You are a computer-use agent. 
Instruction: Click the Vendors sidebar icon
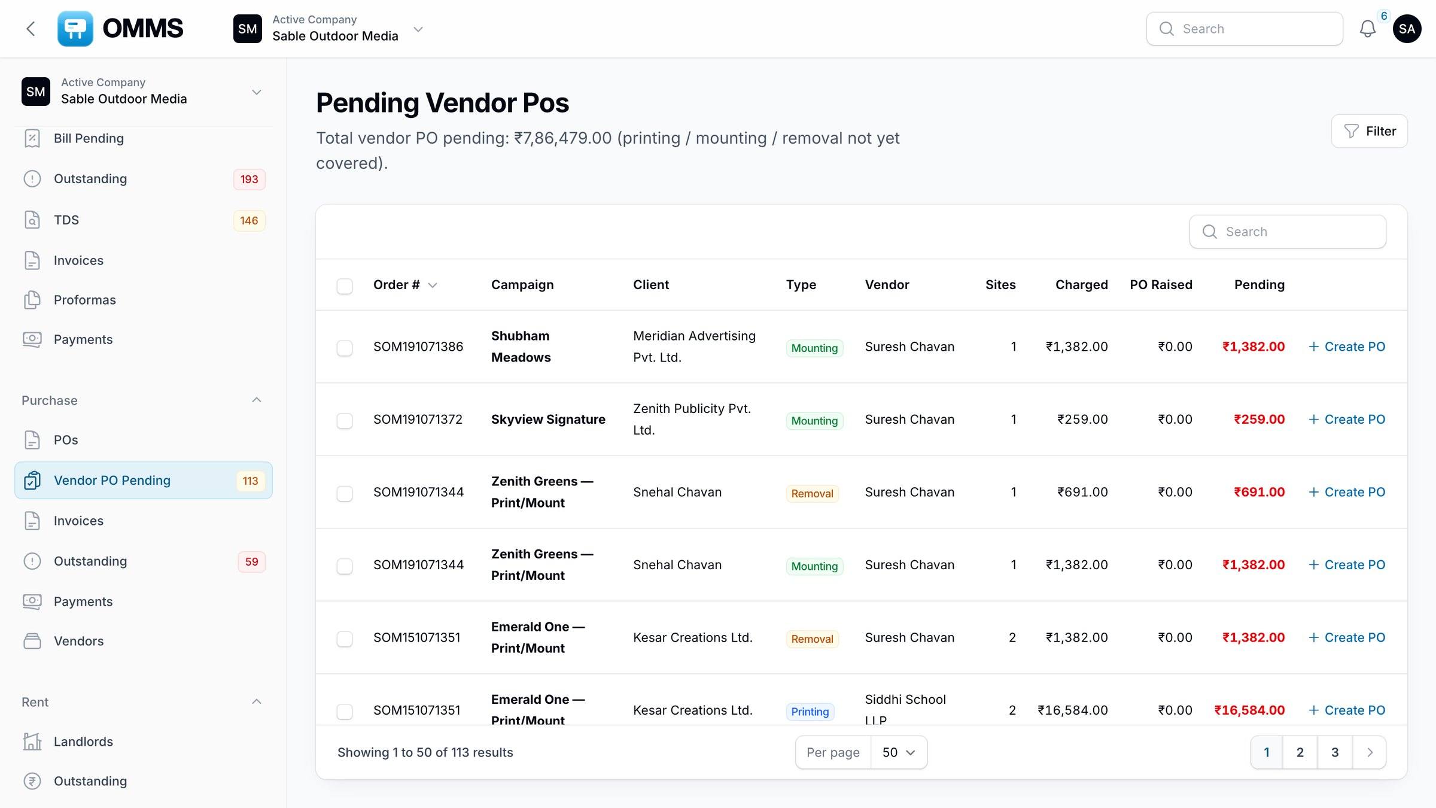(32, 641)
